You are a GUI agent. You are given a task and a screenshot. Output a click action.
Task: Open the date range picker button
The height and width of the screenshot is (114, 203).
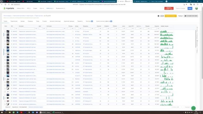(191, 16)
